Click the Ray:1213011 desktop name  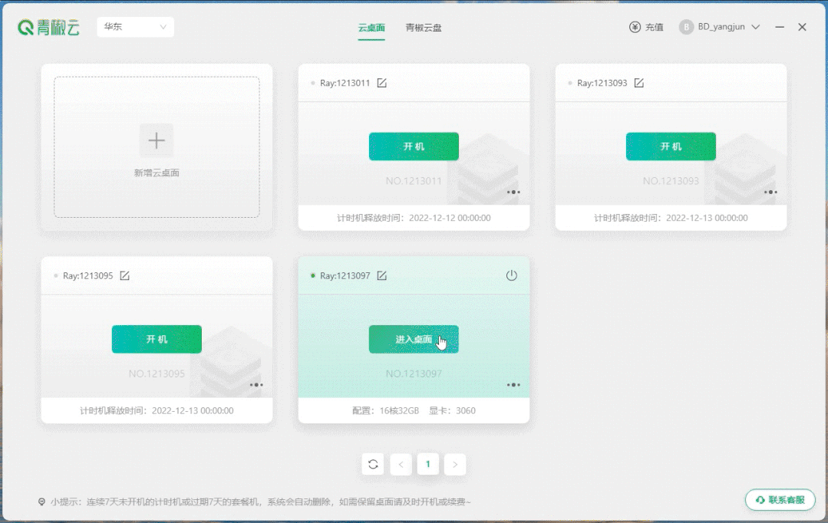click(345, 83)
